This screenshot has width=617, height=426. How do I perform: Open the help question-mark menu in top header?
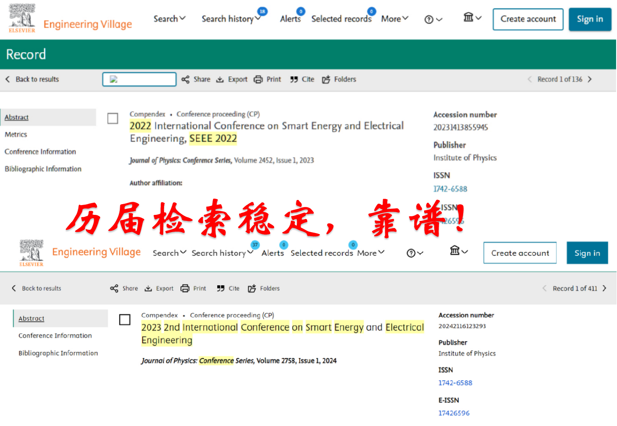(x=433, y=20)
